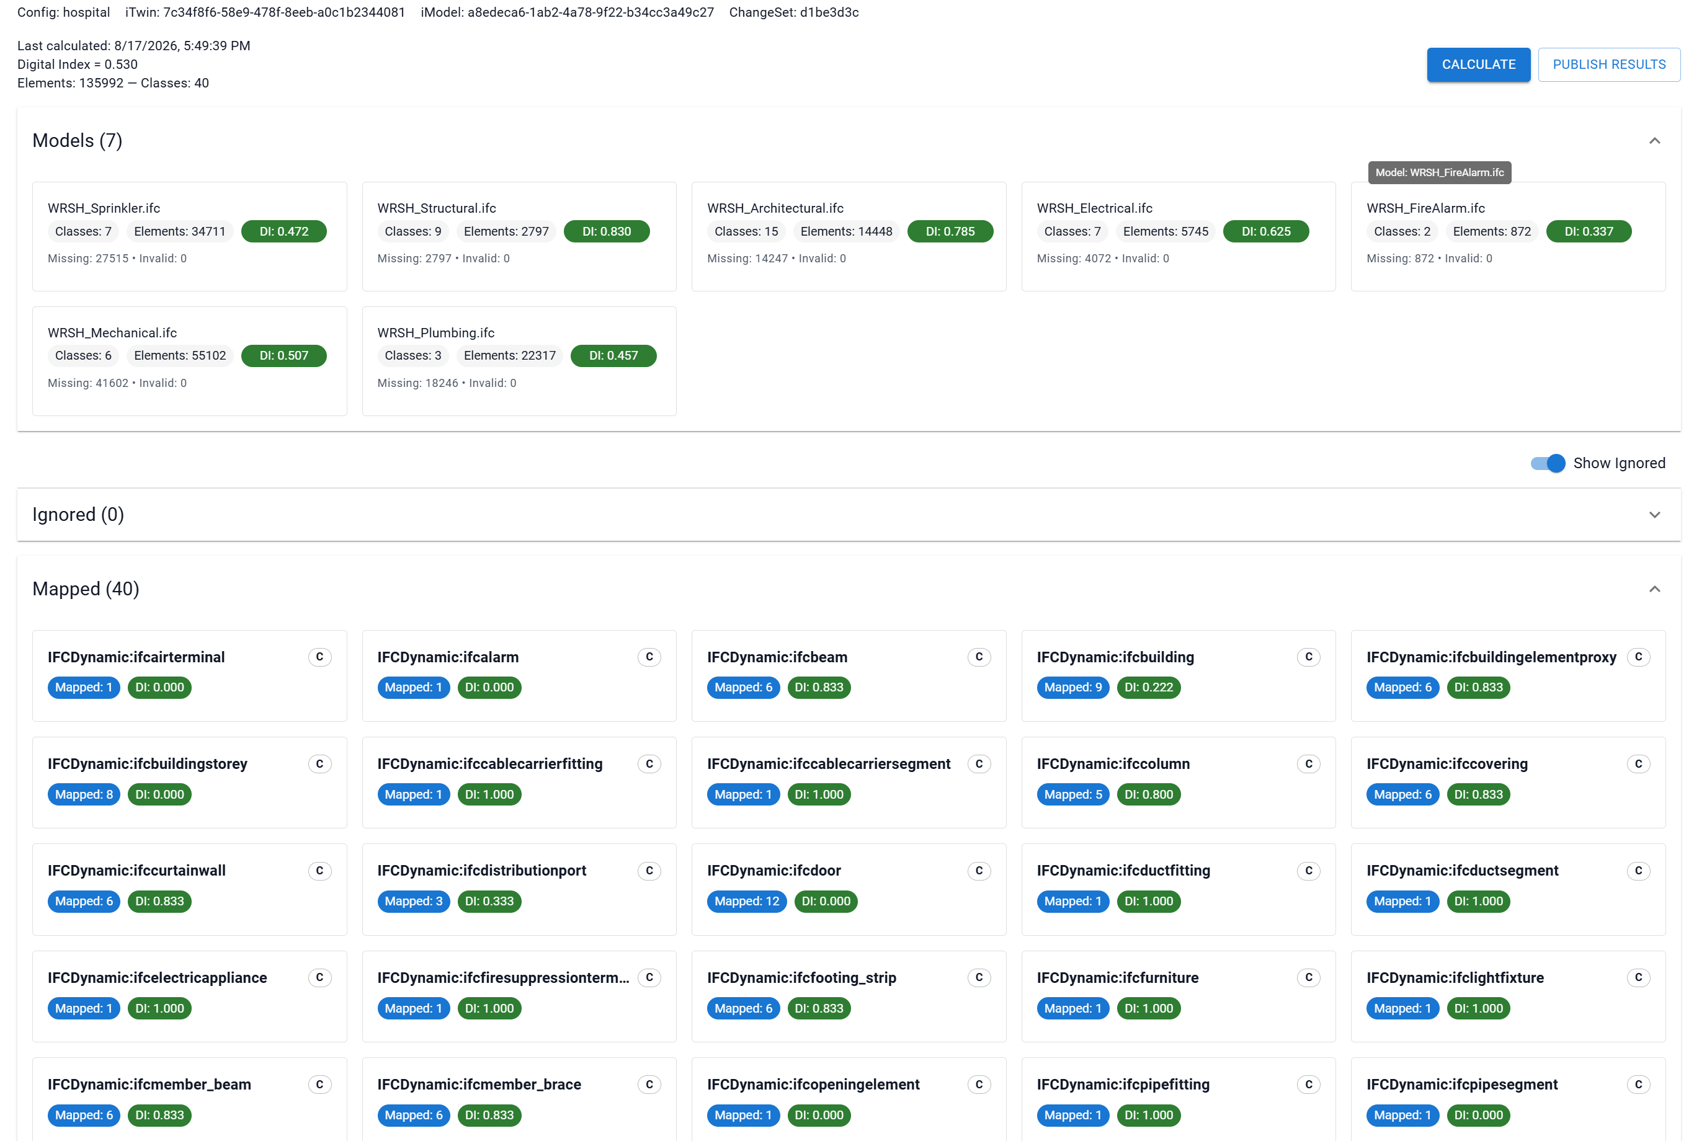Viewport: 1694px width, 1141px height.
Task: Expand the Ignored (0) section
Action: (x=1654, y=515)
